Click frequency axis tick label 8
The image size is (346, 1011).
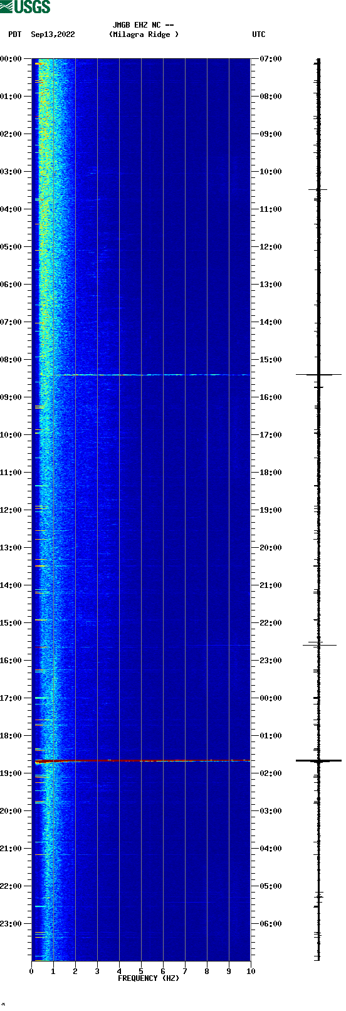(x=207, y=972)
